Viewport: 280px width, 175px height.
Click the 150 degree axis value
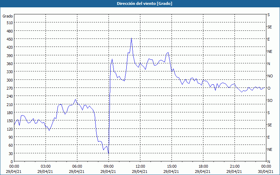tap(10, 121)
